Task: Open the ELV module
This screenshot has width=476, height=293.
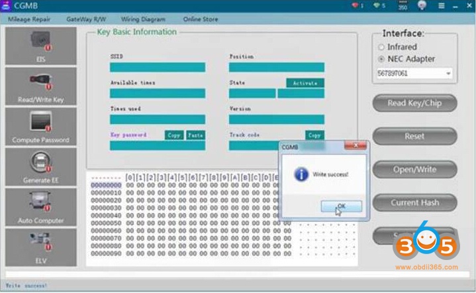Action: pos(40,247)
